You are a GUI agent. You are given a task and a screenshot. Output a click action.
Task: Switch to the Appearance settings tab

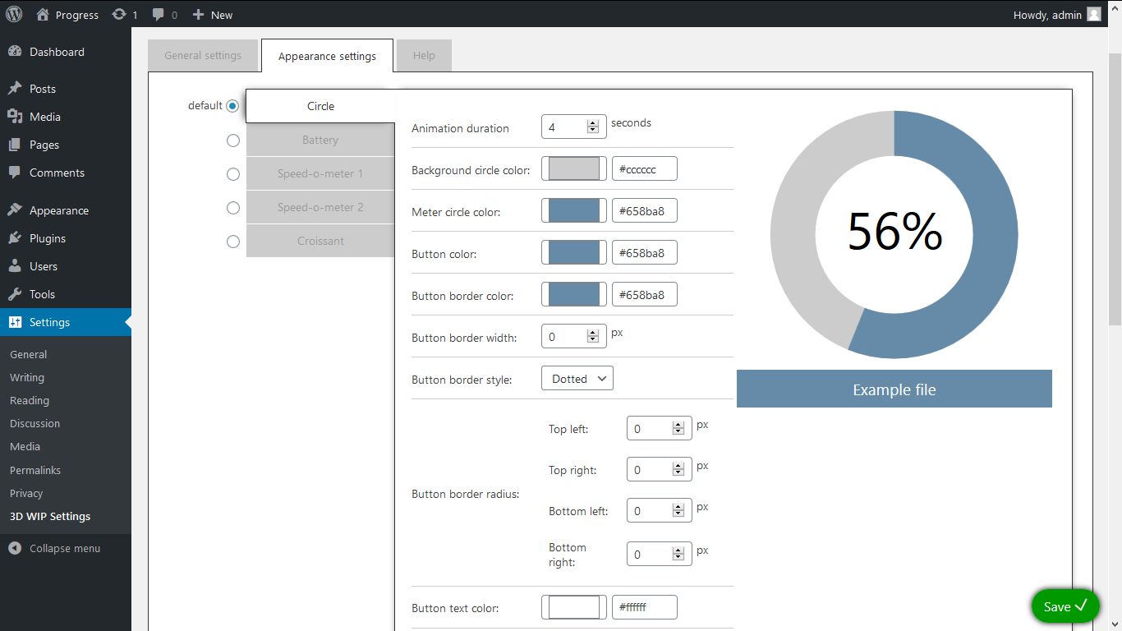pos(327,56)
